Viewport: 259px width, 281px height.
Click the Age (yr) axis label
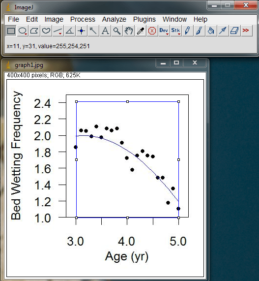tap(127, 256)
